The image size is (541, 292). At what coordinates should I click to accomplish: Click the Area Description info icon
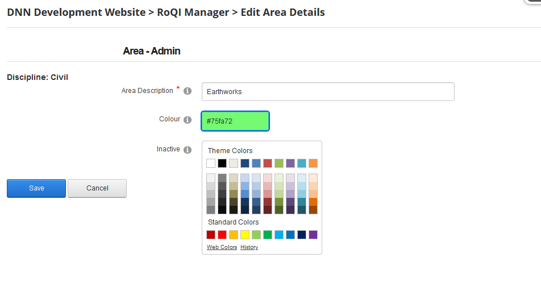tap(188, 91)
